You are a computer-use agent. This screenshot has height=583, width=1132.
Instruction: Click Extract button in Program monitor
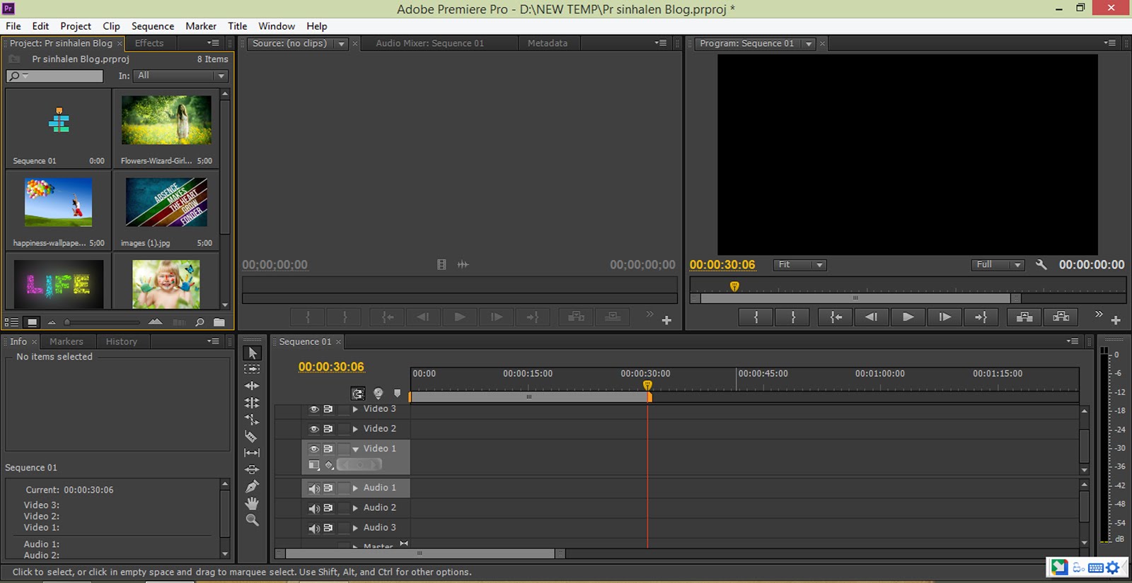coord(1061,317)
